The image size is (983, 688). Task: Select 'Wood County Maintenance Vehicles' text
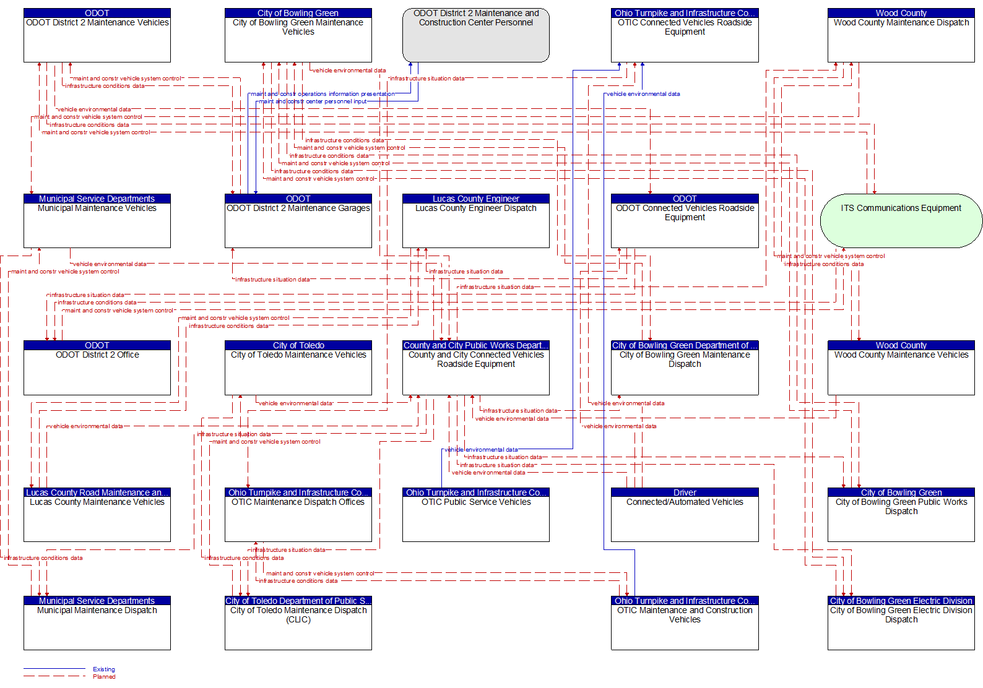coord(901,355)
